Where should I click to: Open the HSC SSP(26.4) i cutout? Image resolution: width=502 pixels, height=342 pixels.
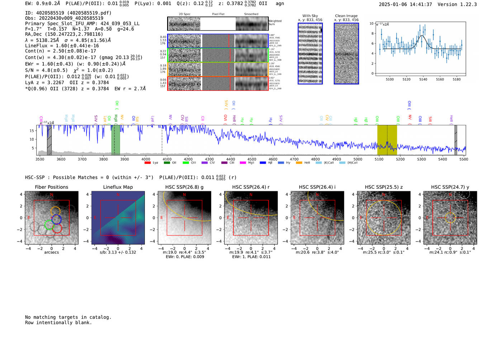(317, 218)
